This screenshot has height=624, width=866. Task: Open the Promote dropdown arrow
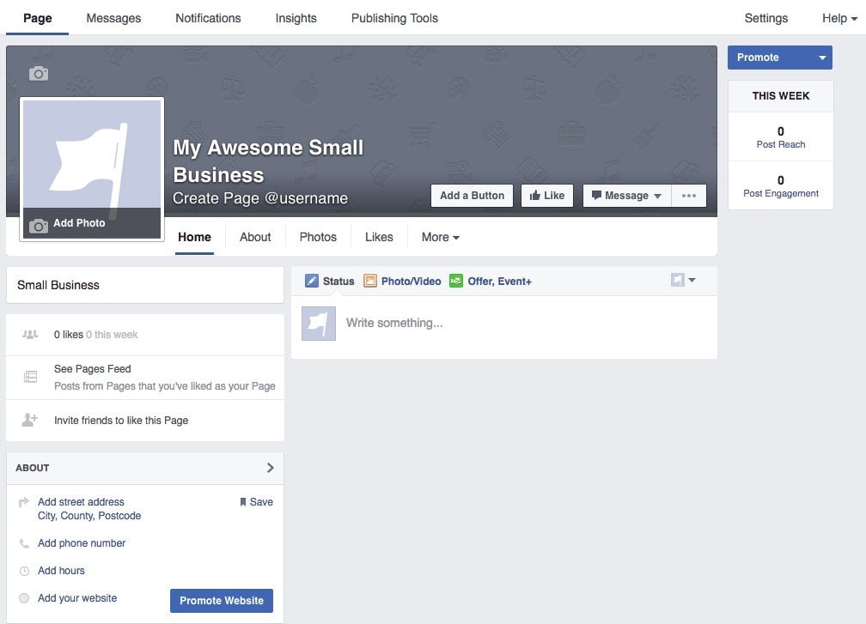tap(822, 58)
